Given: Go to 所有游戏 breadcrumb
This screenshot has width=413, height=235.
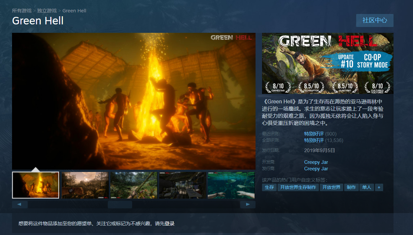Looking at the screenshot, I should pos(22,11).
